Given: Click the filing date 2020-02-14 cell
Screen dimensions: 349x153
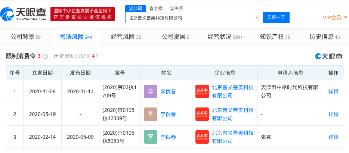Looking at the screenshot, I should [42, 137].
